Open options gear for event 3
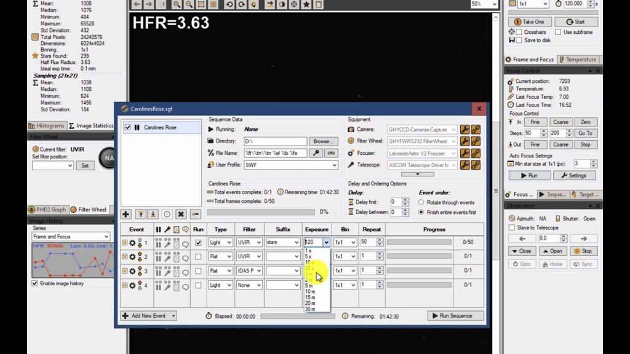630x354 pixels. click(x=132, y=271)
